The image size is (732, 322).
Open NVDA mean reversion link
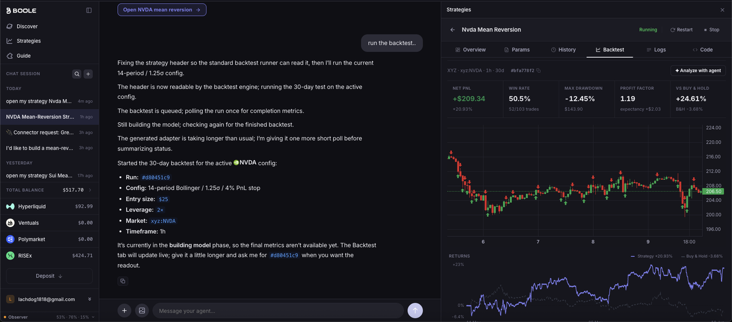coord(162,10)
